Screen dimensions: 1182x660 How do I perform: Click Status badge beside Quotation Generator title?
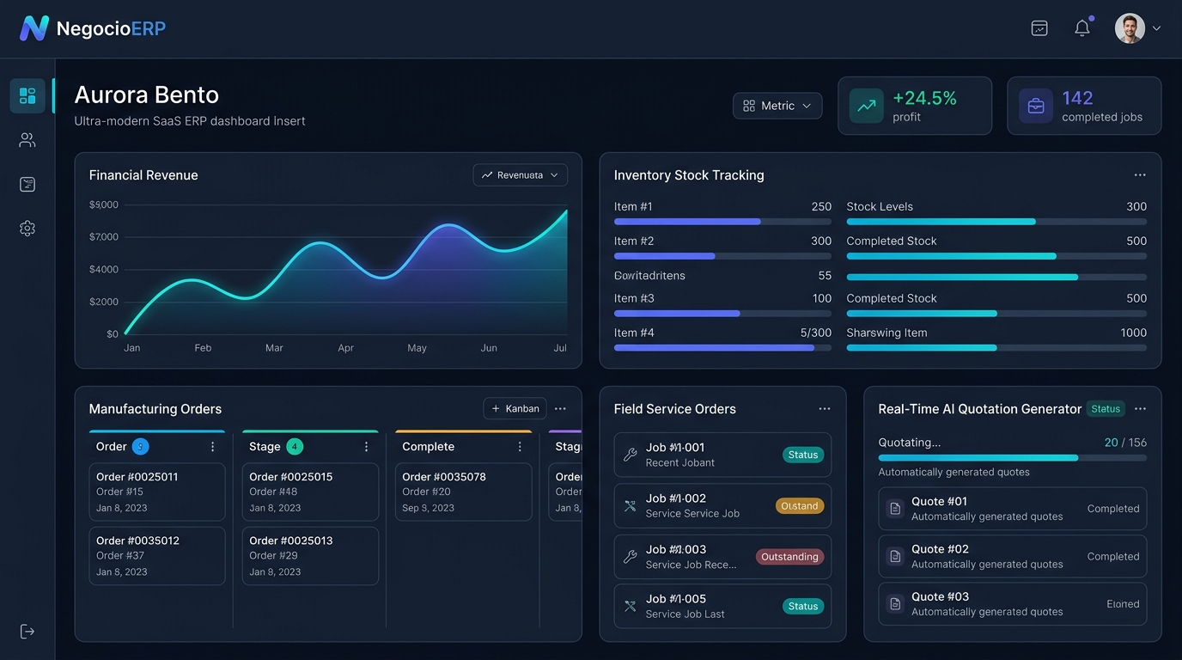point(1106,409)
